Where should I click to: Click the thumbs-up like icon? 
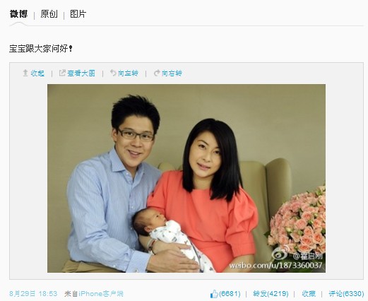[214, 294]
